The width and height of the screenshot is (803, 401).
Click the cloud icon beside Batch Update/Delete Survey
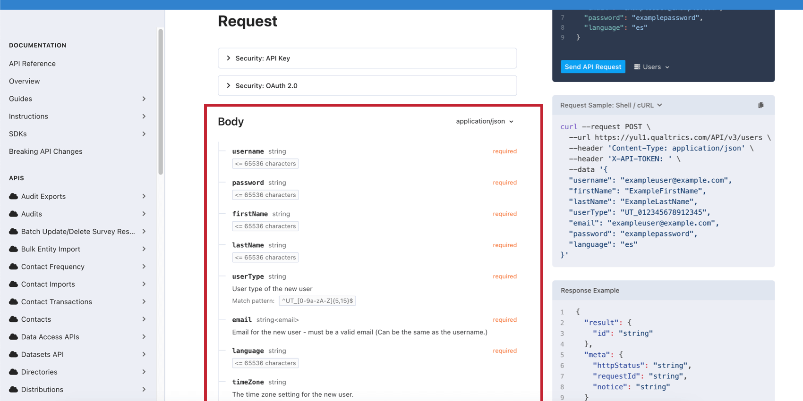pos(14,231)
